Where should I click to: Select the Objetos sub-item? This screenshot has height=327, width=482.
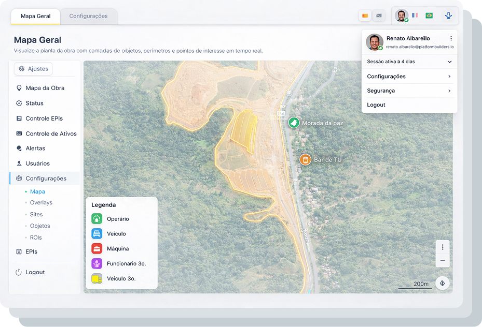40,226
